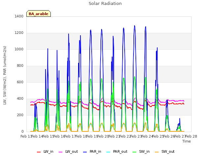Click the 1400 y-axis tick label

[19, 16]
